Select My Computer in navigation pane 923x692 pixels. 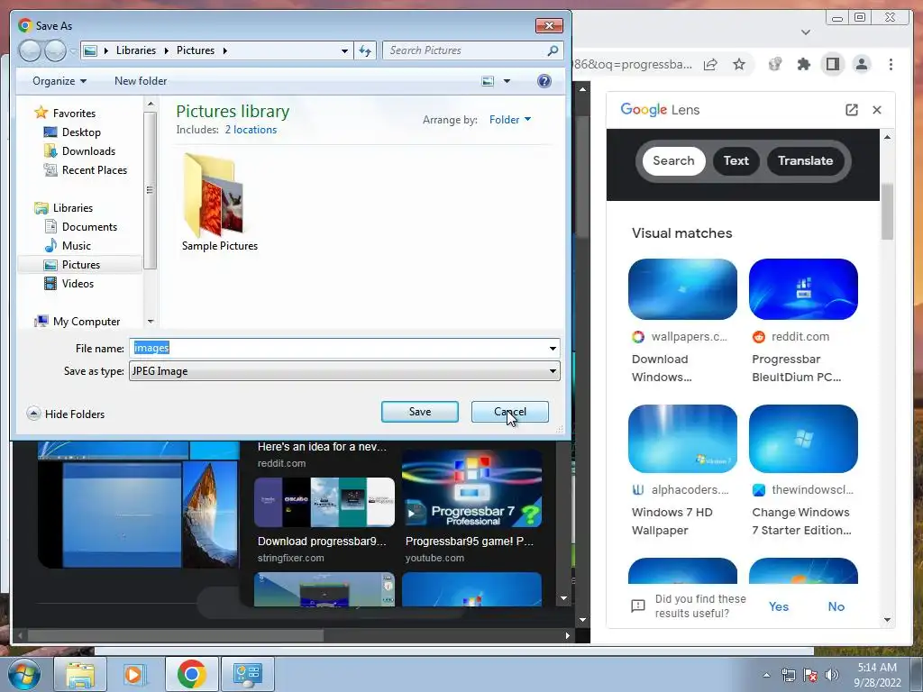point(87,322)
